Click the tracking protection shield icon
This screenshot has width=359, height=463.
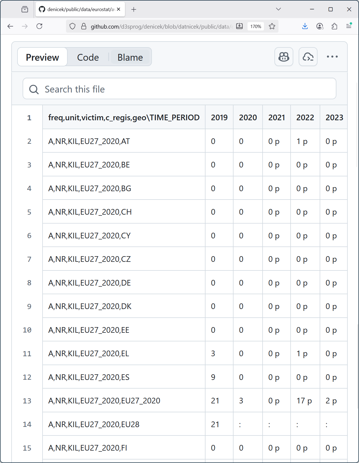tap(72, 26)
